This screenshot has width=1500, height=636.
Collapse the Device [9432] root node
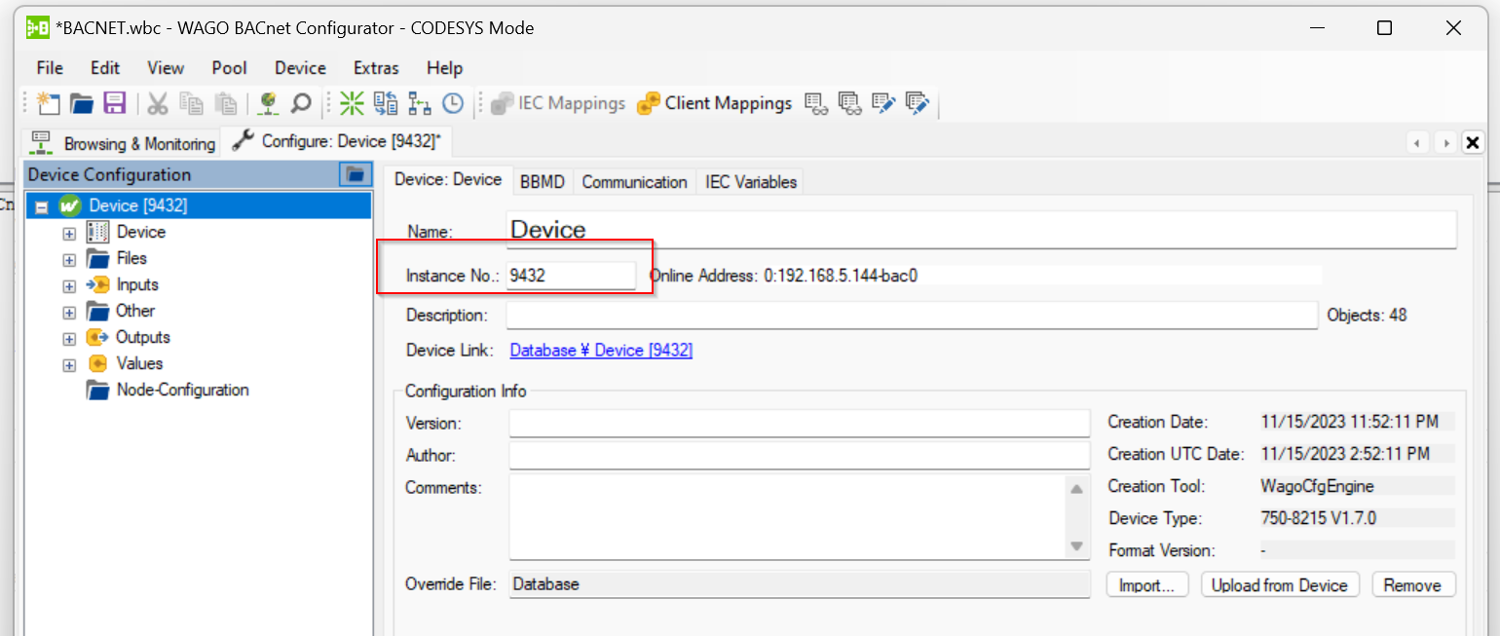(x=42, y=206)
